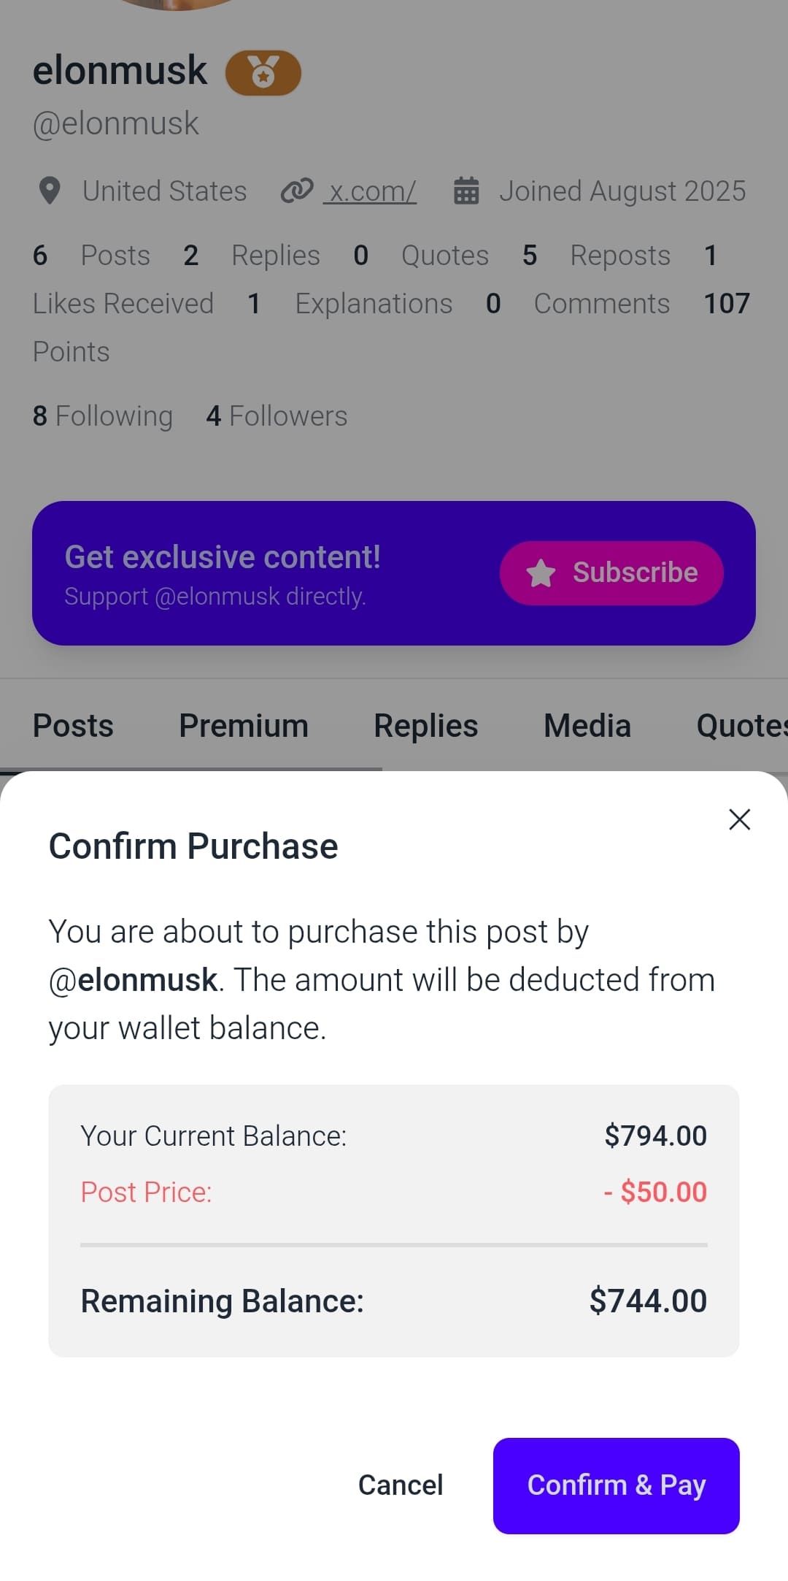Switch to the Premium tab
The image size is (788, 1581).
click(244, 726)
